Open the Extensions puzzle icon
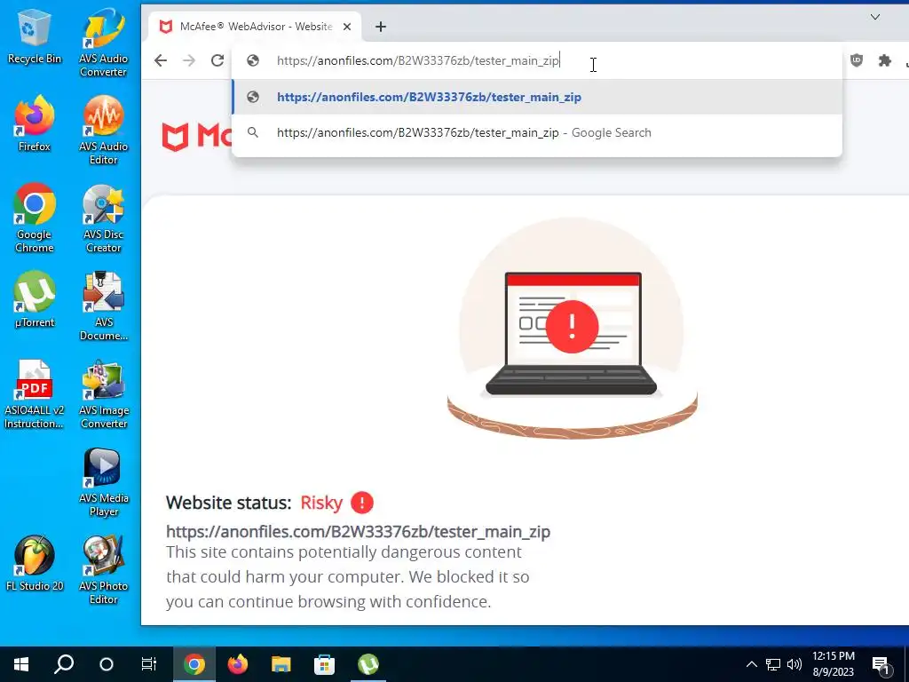Screen dimensions: 909x682 coord(885,60)
